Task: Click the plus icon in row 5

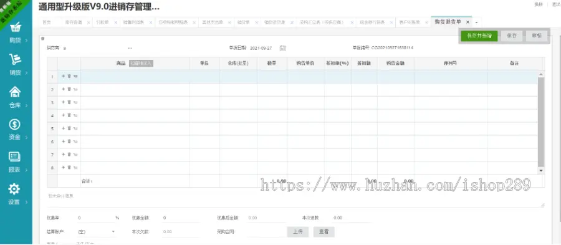Action: [64, 128]
